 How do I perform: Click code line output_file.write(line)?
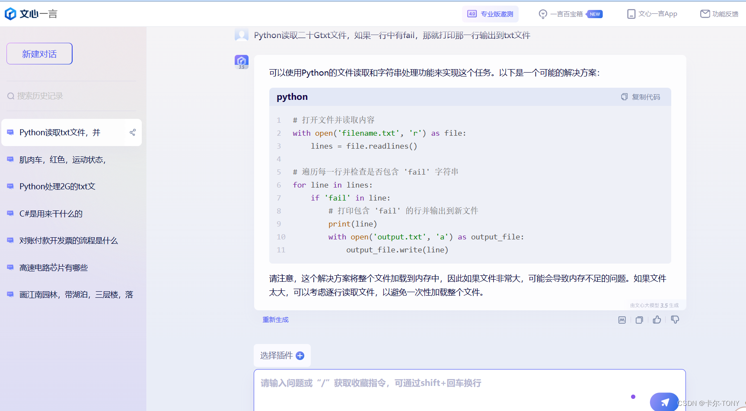click(x=397, y=250)
